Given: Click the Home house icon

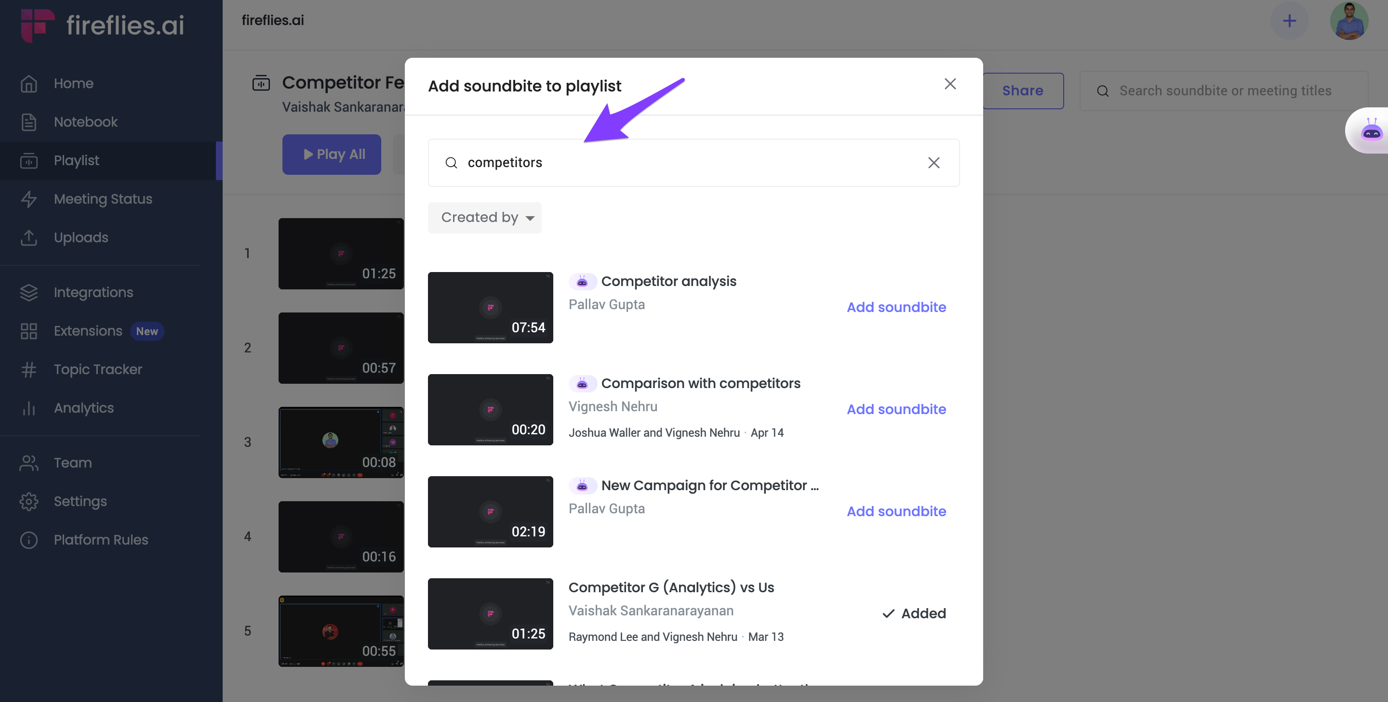Looking at the screenshot, I should coord(28,83).
